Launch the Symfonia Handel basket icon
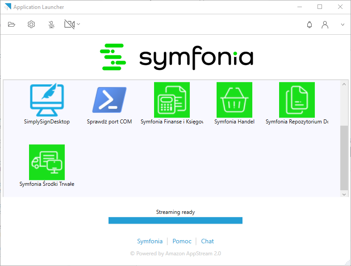Viewport: 351px width, 266px height. tap(234, 100)
